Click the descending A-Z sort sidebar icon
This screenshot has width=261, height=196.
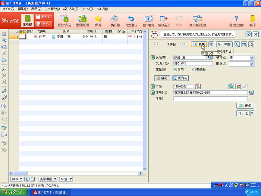(x=4, y=97)
